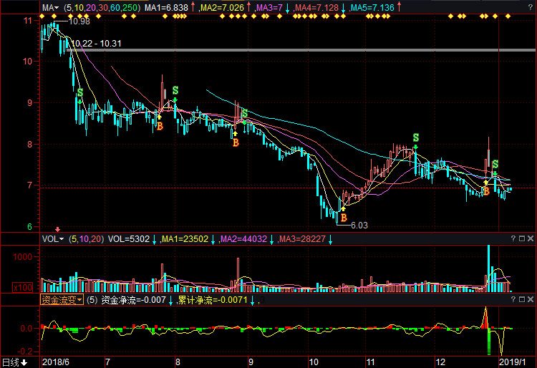537x368 pixels.
Task: Close the VOL sub-panel
Action: [531, 238]
